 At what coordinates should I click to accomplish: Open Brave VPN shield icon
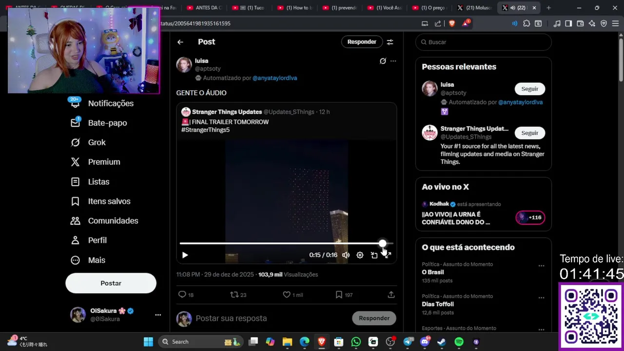(x=604, y=23)
